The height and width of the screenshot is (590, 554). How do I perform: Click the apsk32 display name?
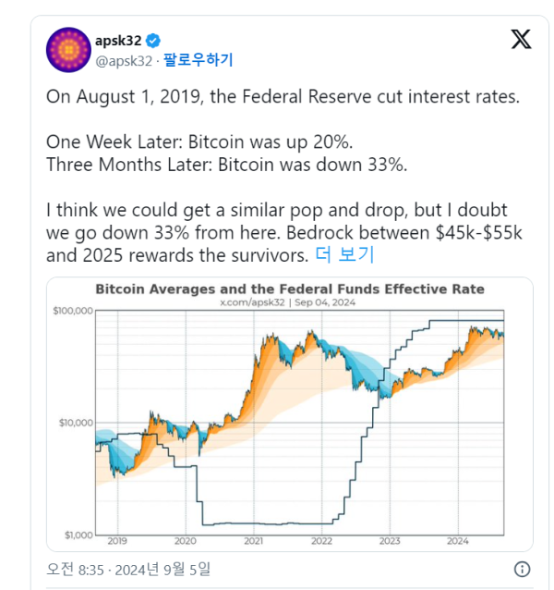(x=118, y=41)
